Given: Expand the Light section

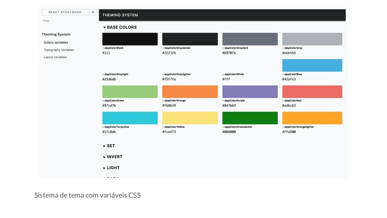Looking at the screenshot, I should (111, 168).
